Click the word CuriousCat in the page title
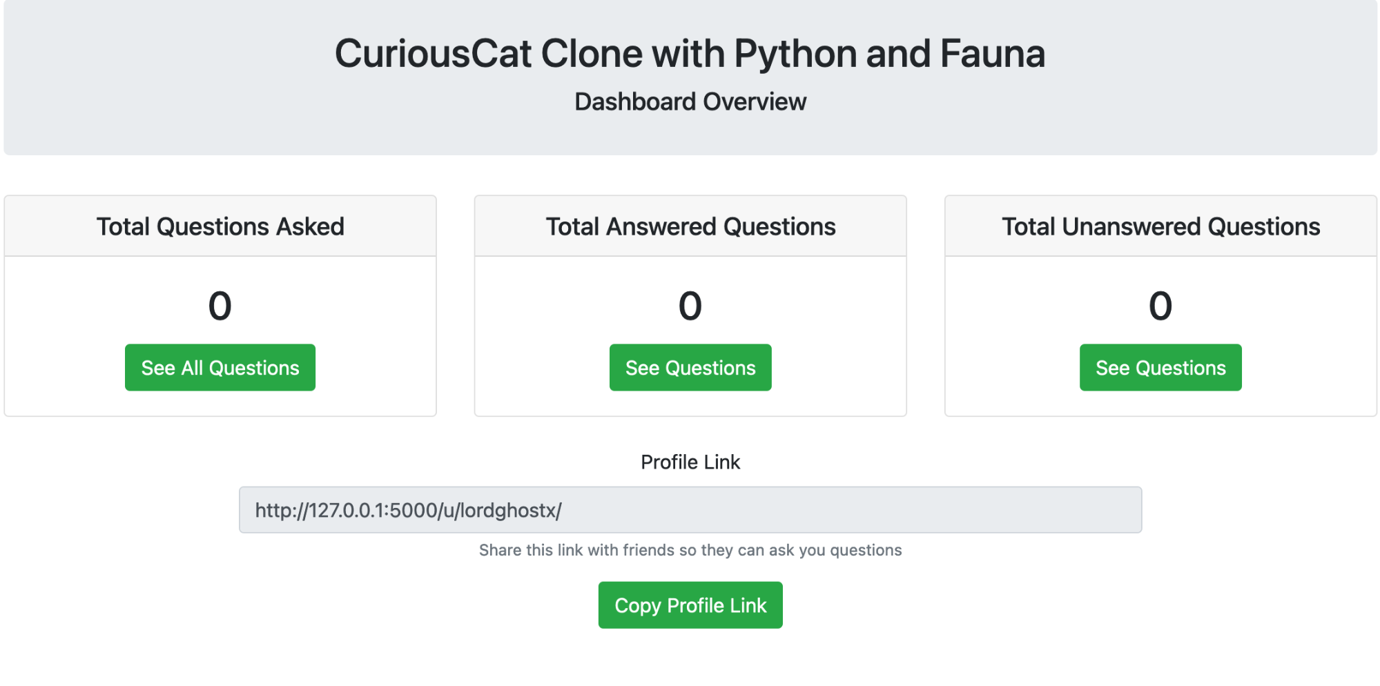The image size is (1380, 686). tap(433, 54)
